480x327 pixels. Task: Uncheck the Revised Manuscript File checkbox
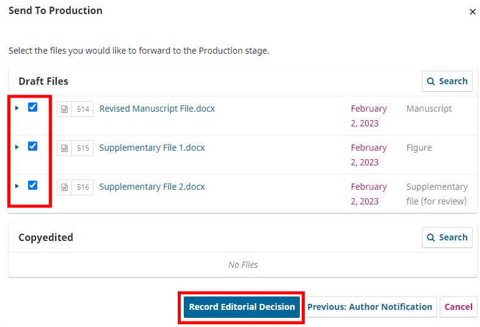tap(33, 107)
